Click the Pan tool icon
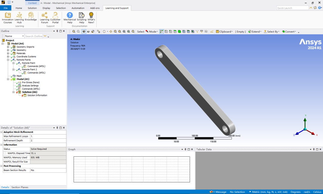Viewport: 323px width, 194px height. tap(111, 31)
